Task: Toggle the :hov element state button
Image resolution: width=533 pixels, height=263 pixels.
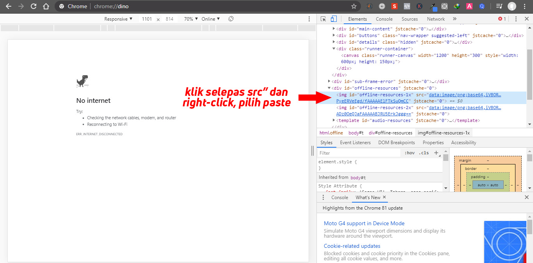Action: tap(409, 153)
